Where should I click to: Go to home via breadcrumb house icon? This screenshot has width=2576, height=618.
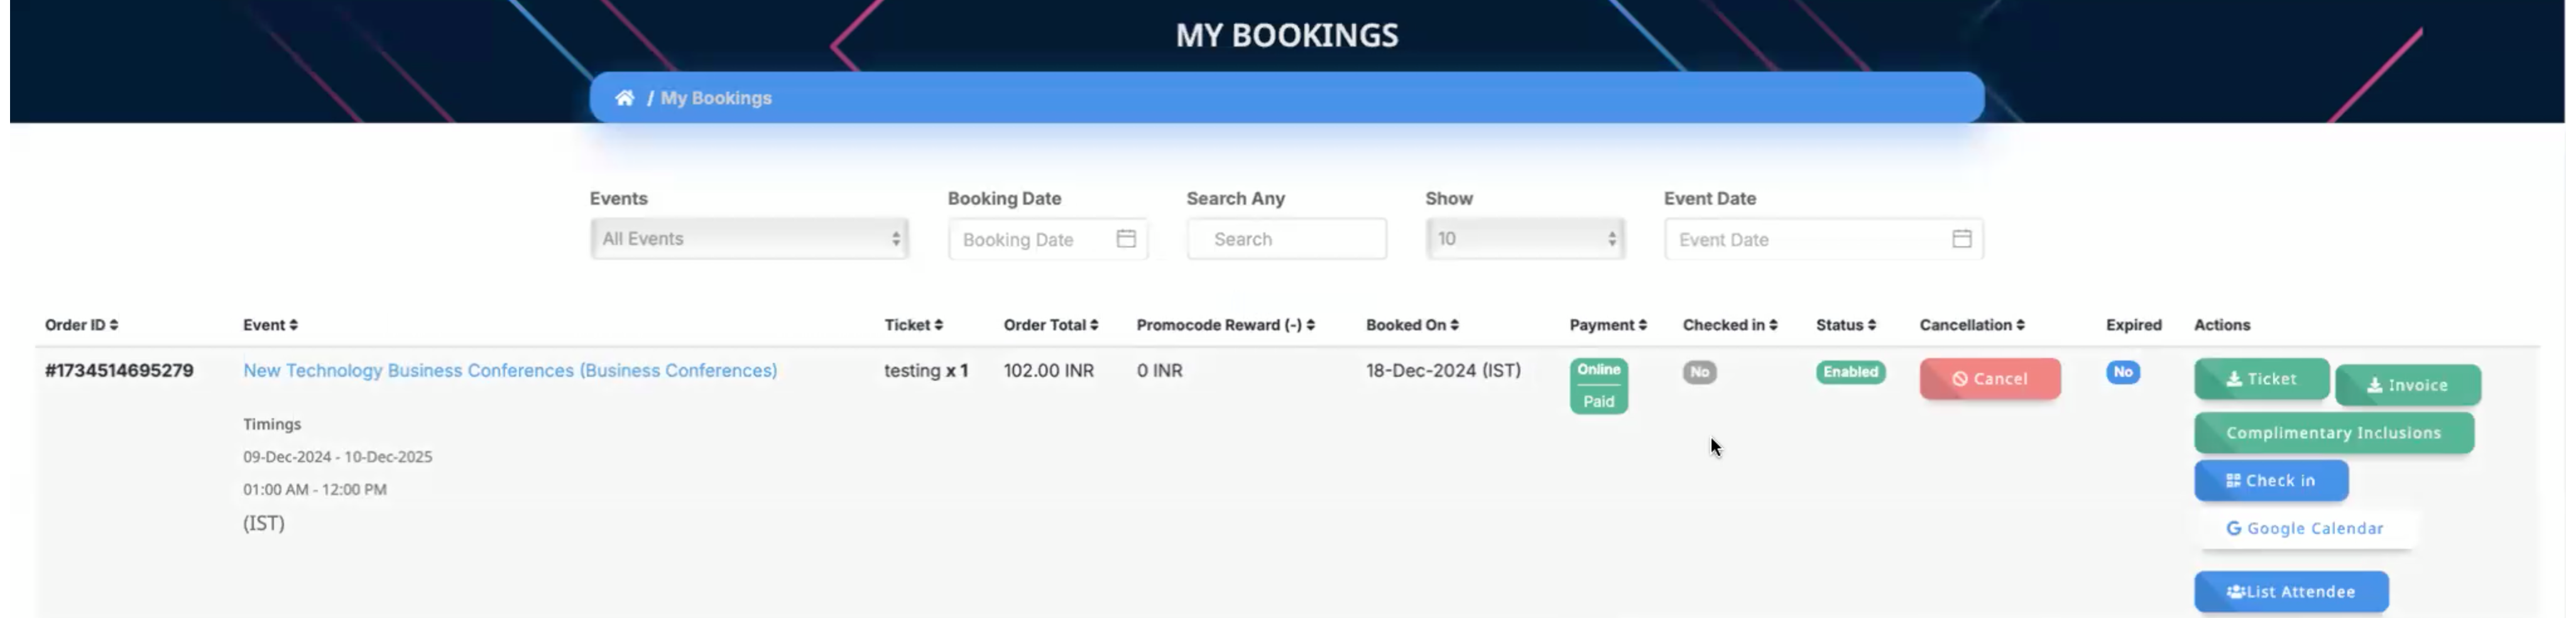[624, 98]
